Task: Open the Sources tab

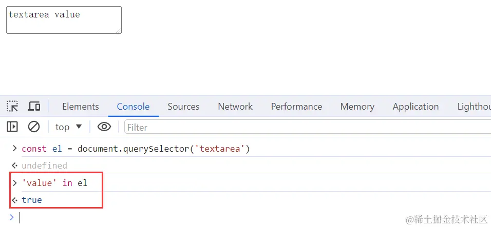Action: pos(183,107)
